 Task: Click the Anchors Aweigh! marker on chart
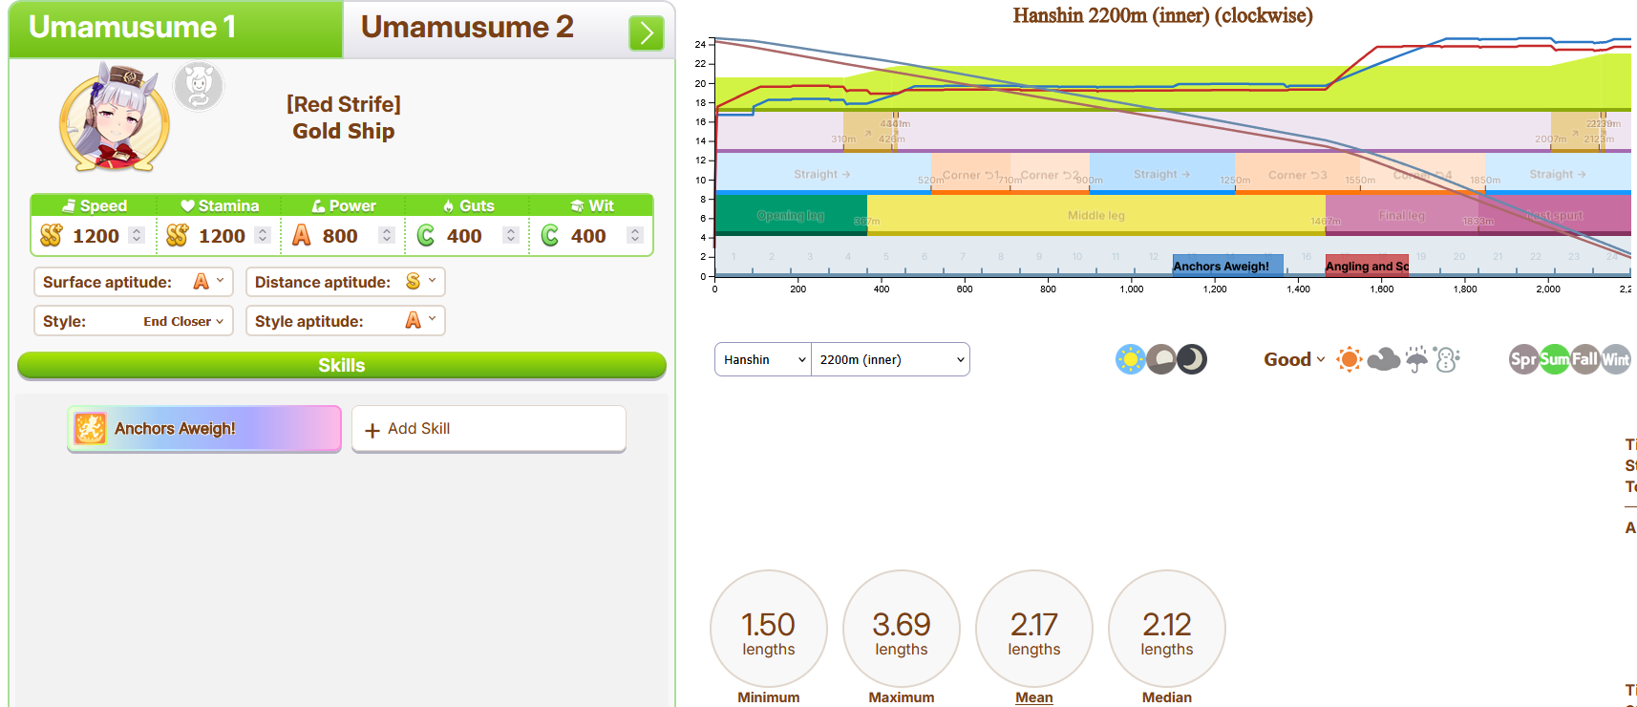[x=1227, y=266]
